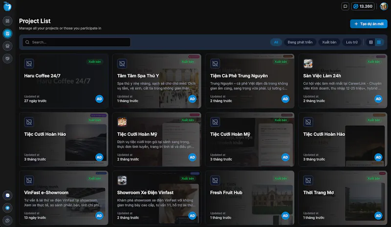Click the Tâm Tâm Spa Thú Y description text
The width and height of the screenshot is (391, 227).
(156, 86)
